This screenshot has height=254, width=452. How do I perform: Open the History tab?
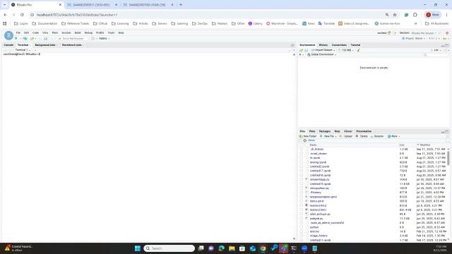pyautogui.click(x=323, y=45)
